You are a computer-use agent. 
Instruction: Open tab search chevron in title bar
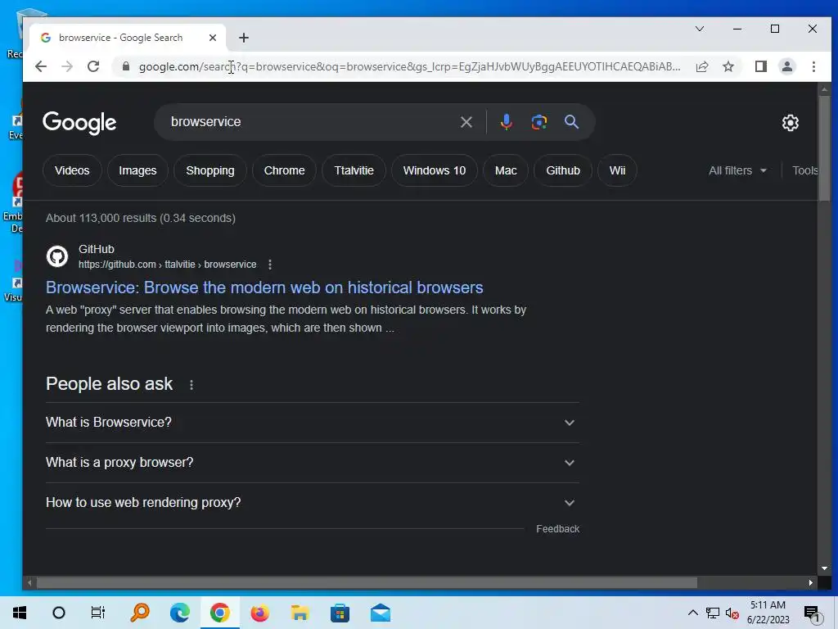coord(699,29)
